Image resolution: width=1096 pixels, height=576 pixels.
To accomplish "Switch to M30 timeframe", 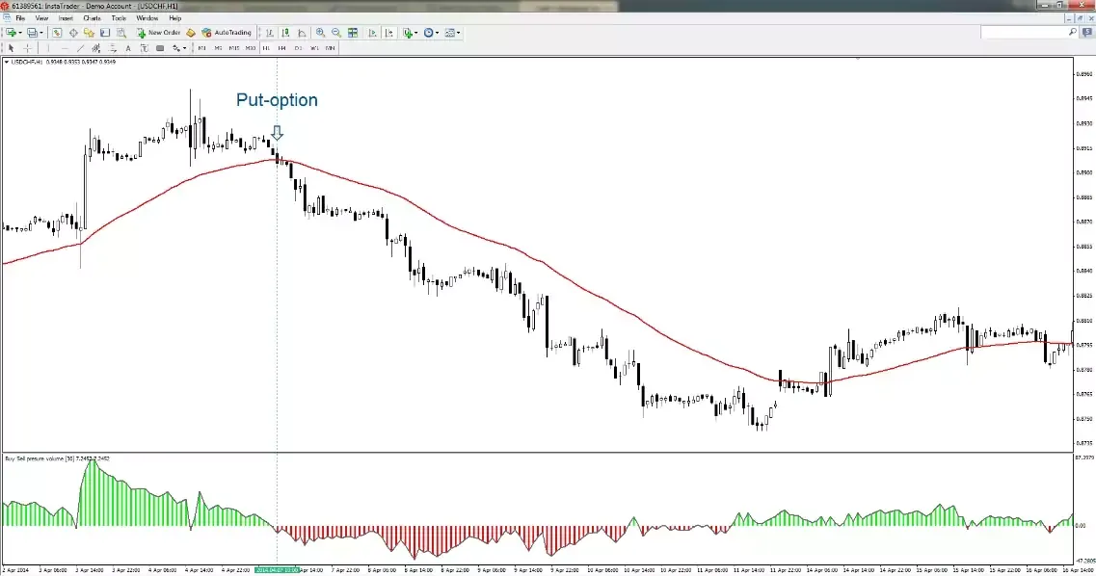I will pos(251,48).
